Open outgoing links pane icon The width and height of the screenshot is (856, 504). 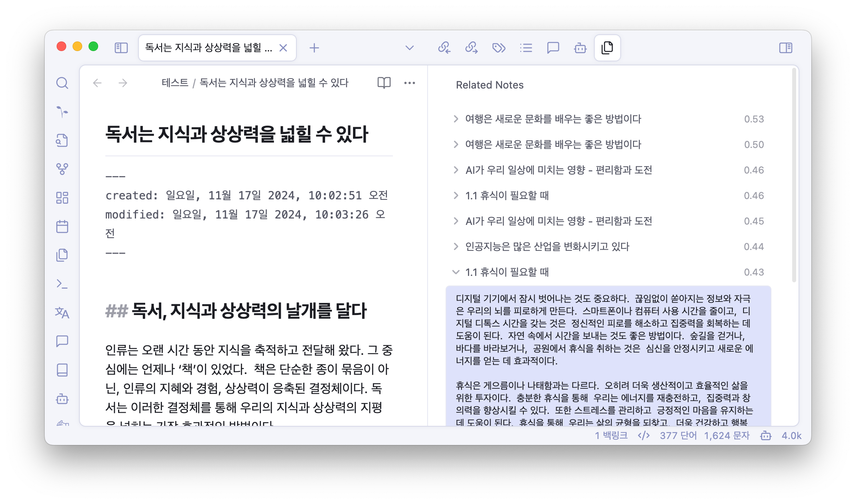click(x=471, y=48)
